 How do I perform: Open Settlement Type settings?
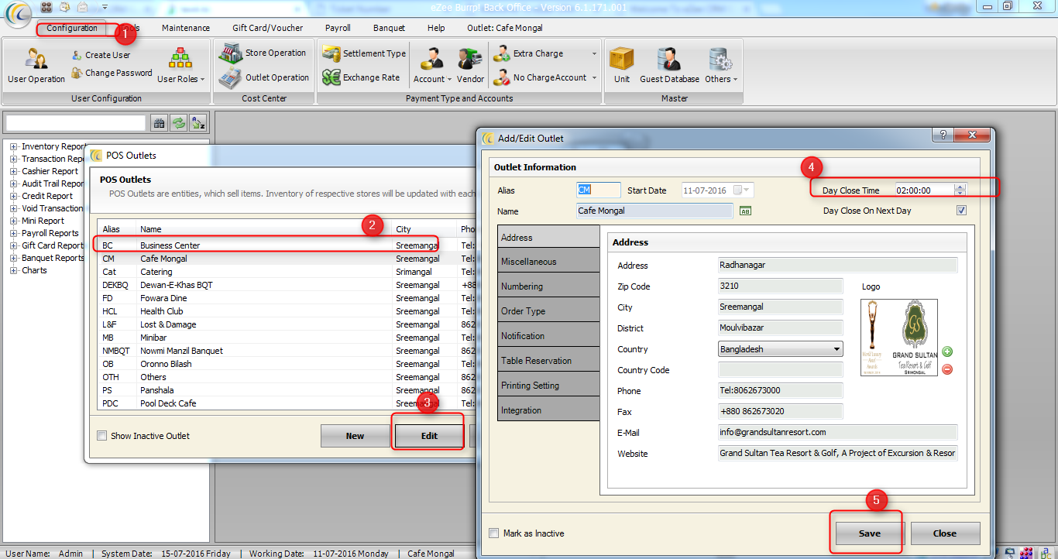click(364, 53)
